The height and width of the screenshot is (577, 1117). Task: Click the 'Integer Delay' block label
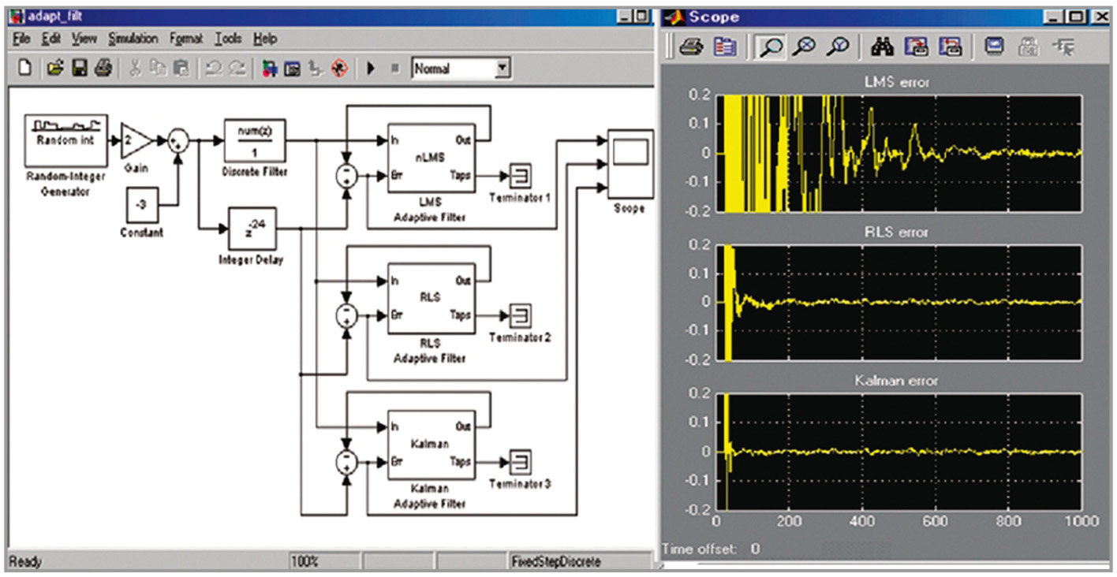pos(250,261)
